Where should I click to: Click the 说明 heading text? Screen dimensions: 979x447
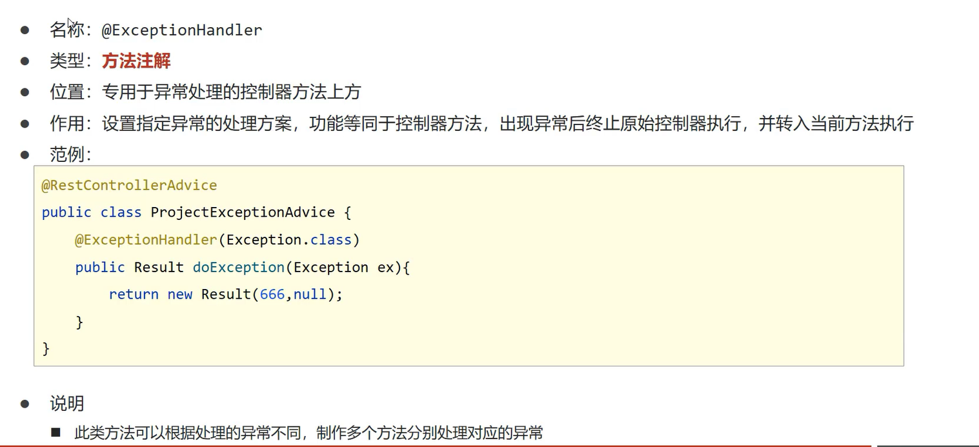click(67, 404)
